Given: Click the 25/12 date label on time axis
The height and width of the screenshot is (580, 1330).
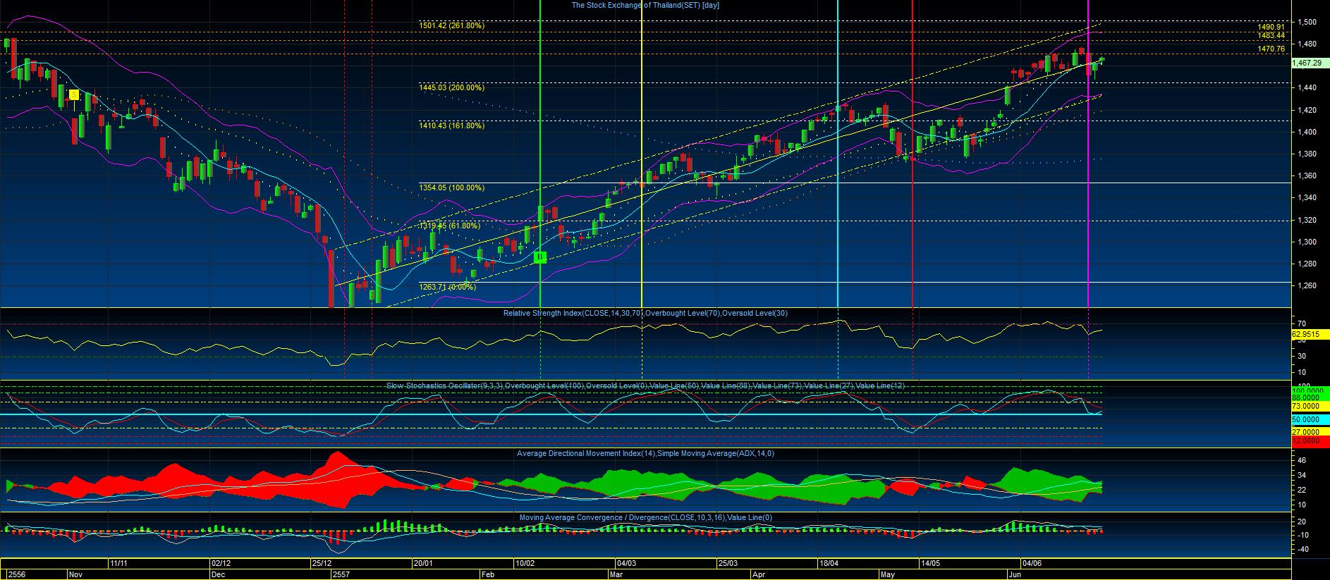Looking at the screenshot, I should click(322, 564).
